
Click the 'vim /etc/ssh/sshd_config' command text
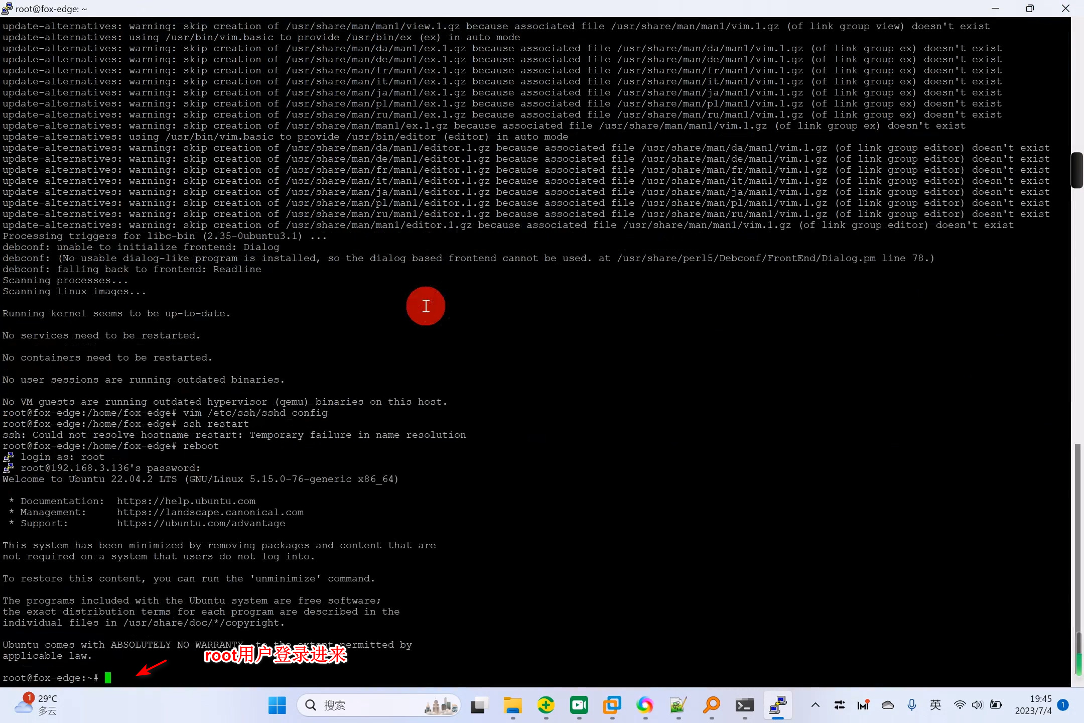255,413
